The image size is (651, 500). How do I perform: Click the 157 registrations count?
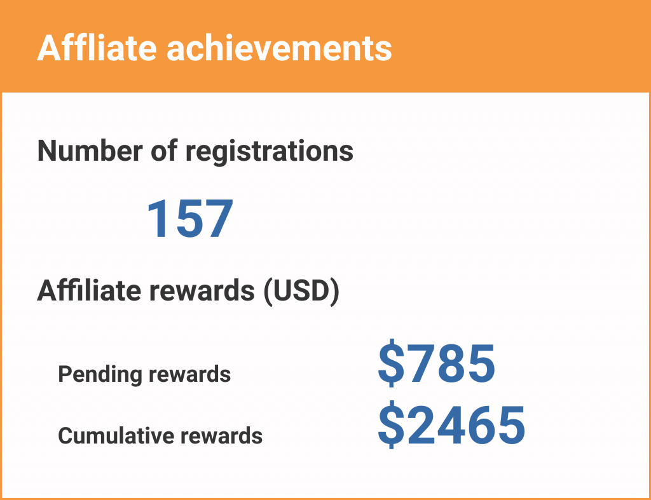(190, 219)
